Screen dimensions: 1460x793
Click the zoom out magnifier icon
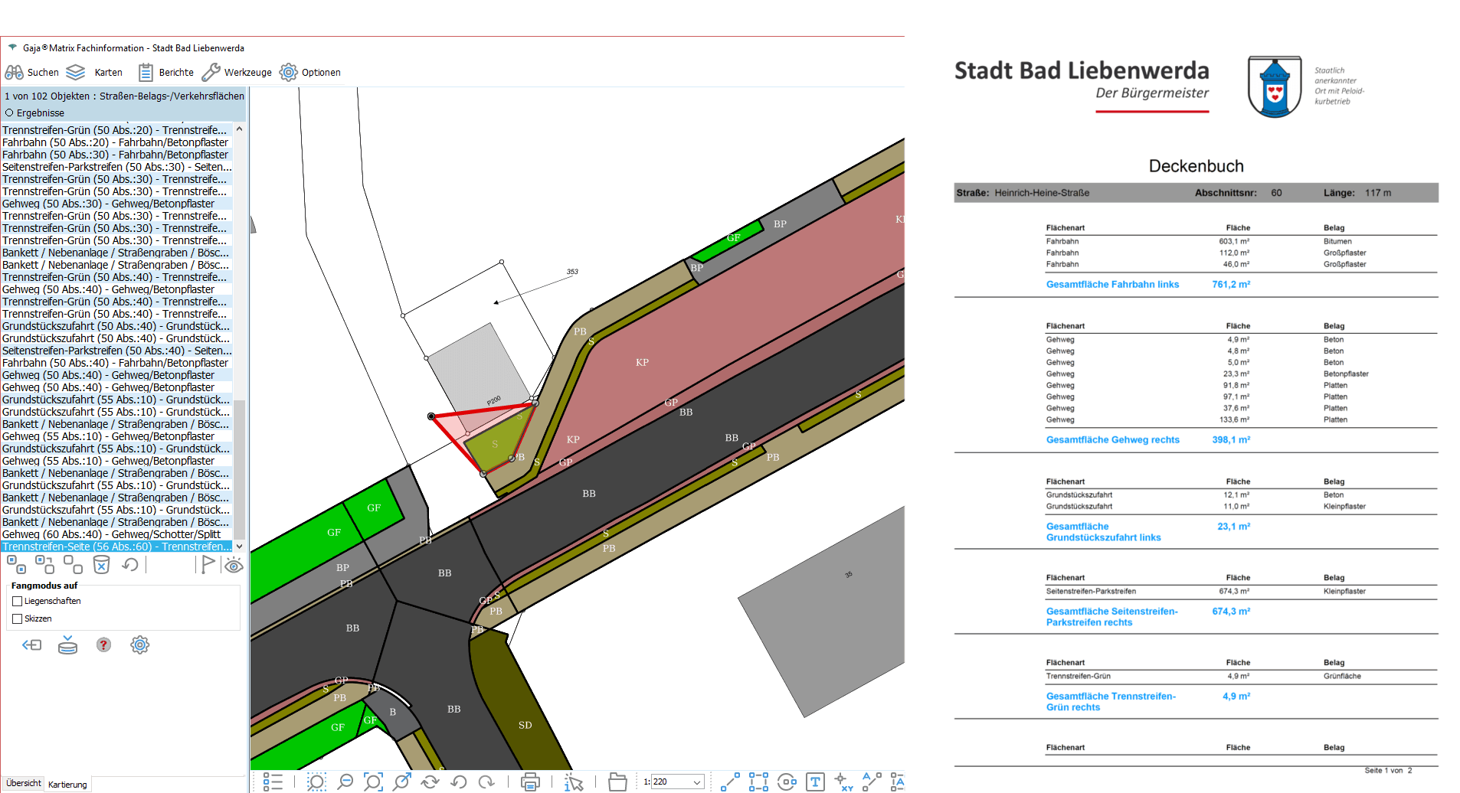pos(345,782)
